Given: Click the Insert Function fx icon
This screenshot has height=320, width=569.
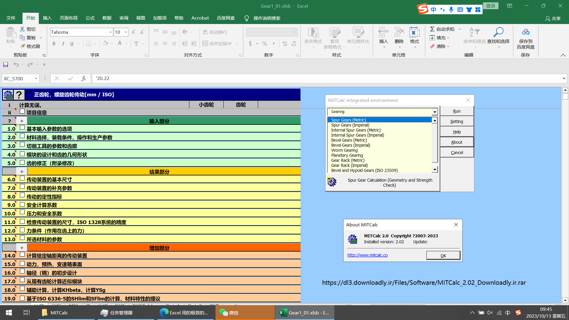Looking at the screenshot, I should point(84,79).
